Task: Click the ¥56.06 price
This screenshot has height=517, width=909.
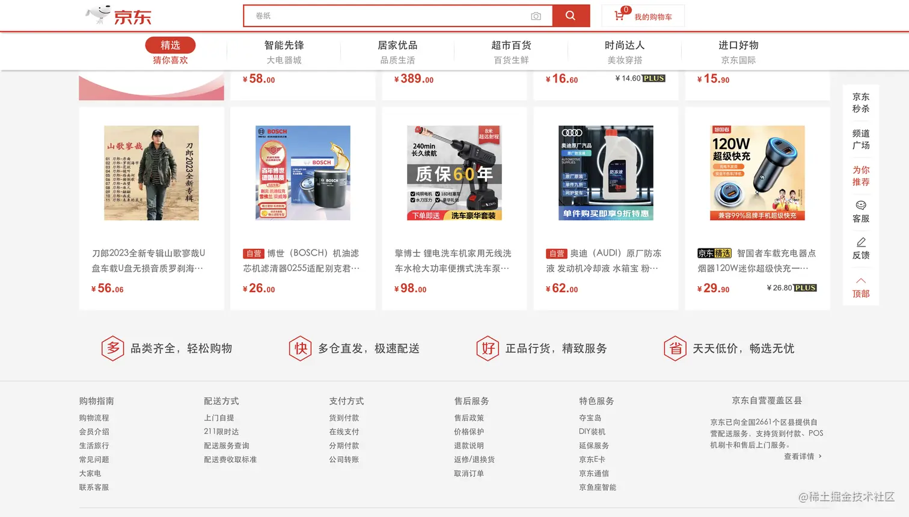Action: click(108, 289)
